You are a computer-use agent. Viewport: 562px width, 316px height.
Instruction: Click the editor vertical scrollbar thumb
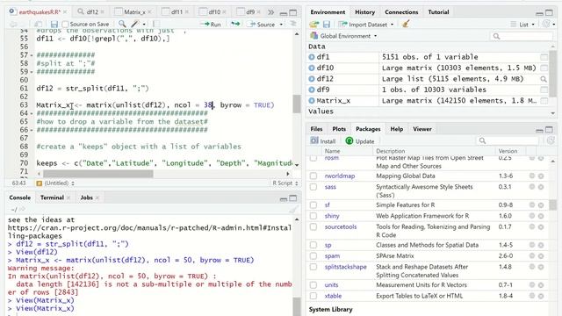coord(297,104)
